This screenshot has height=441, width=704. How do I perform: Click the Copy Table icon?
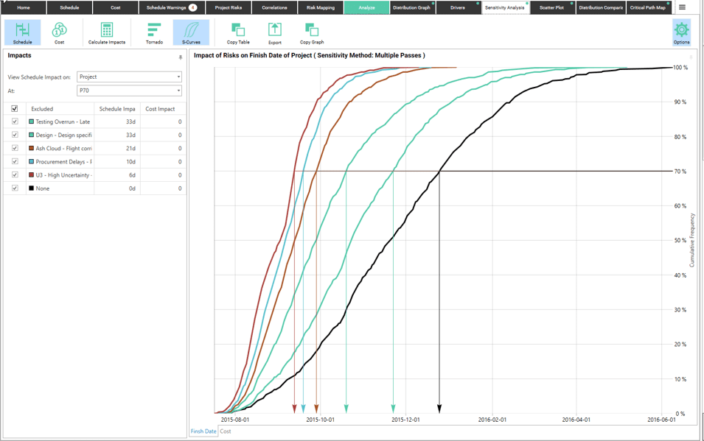click(x=237, y=31)
